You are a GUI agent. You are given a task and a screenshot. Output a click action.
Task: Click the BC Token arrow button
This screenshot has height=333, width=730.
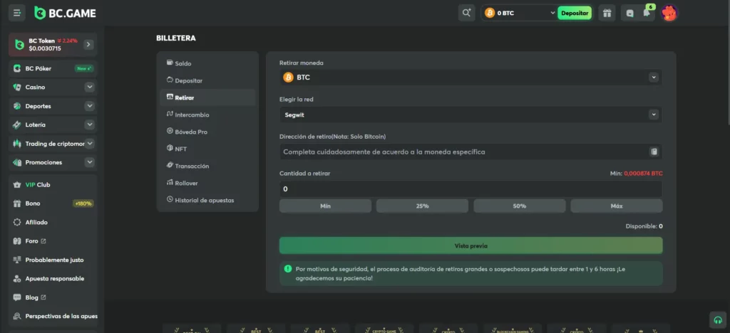(x=88, y=45)
